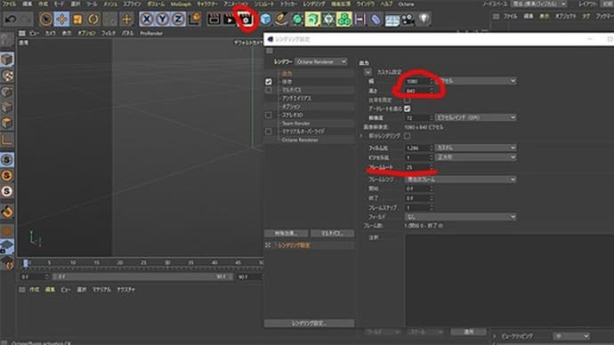Enable the Multi-Pass checkbox
This screenshot has width=614, height=345.
(268, 90)
